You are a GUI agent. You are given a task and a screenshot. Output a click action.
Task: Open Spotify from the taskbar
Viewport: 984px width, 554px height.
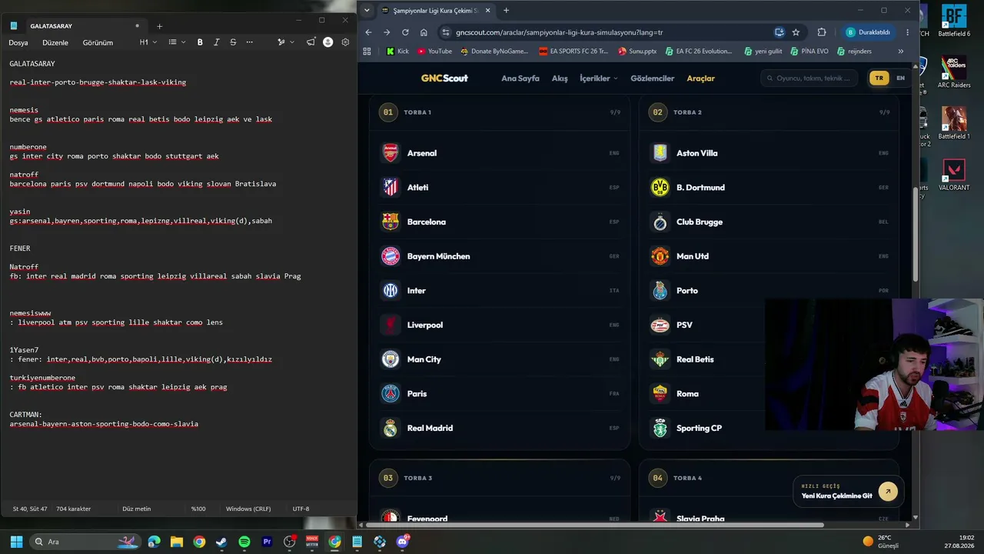244,542
